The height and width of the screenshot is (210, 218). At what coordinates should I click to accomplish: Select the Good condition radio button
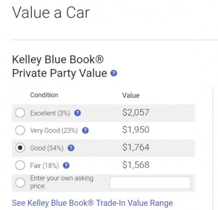(20, 148)
